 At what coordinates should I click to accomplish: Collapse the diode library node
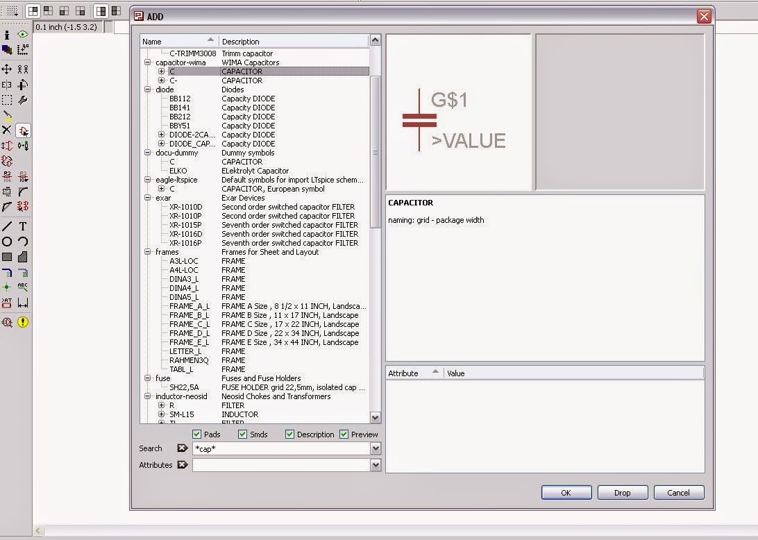point(147,90)
